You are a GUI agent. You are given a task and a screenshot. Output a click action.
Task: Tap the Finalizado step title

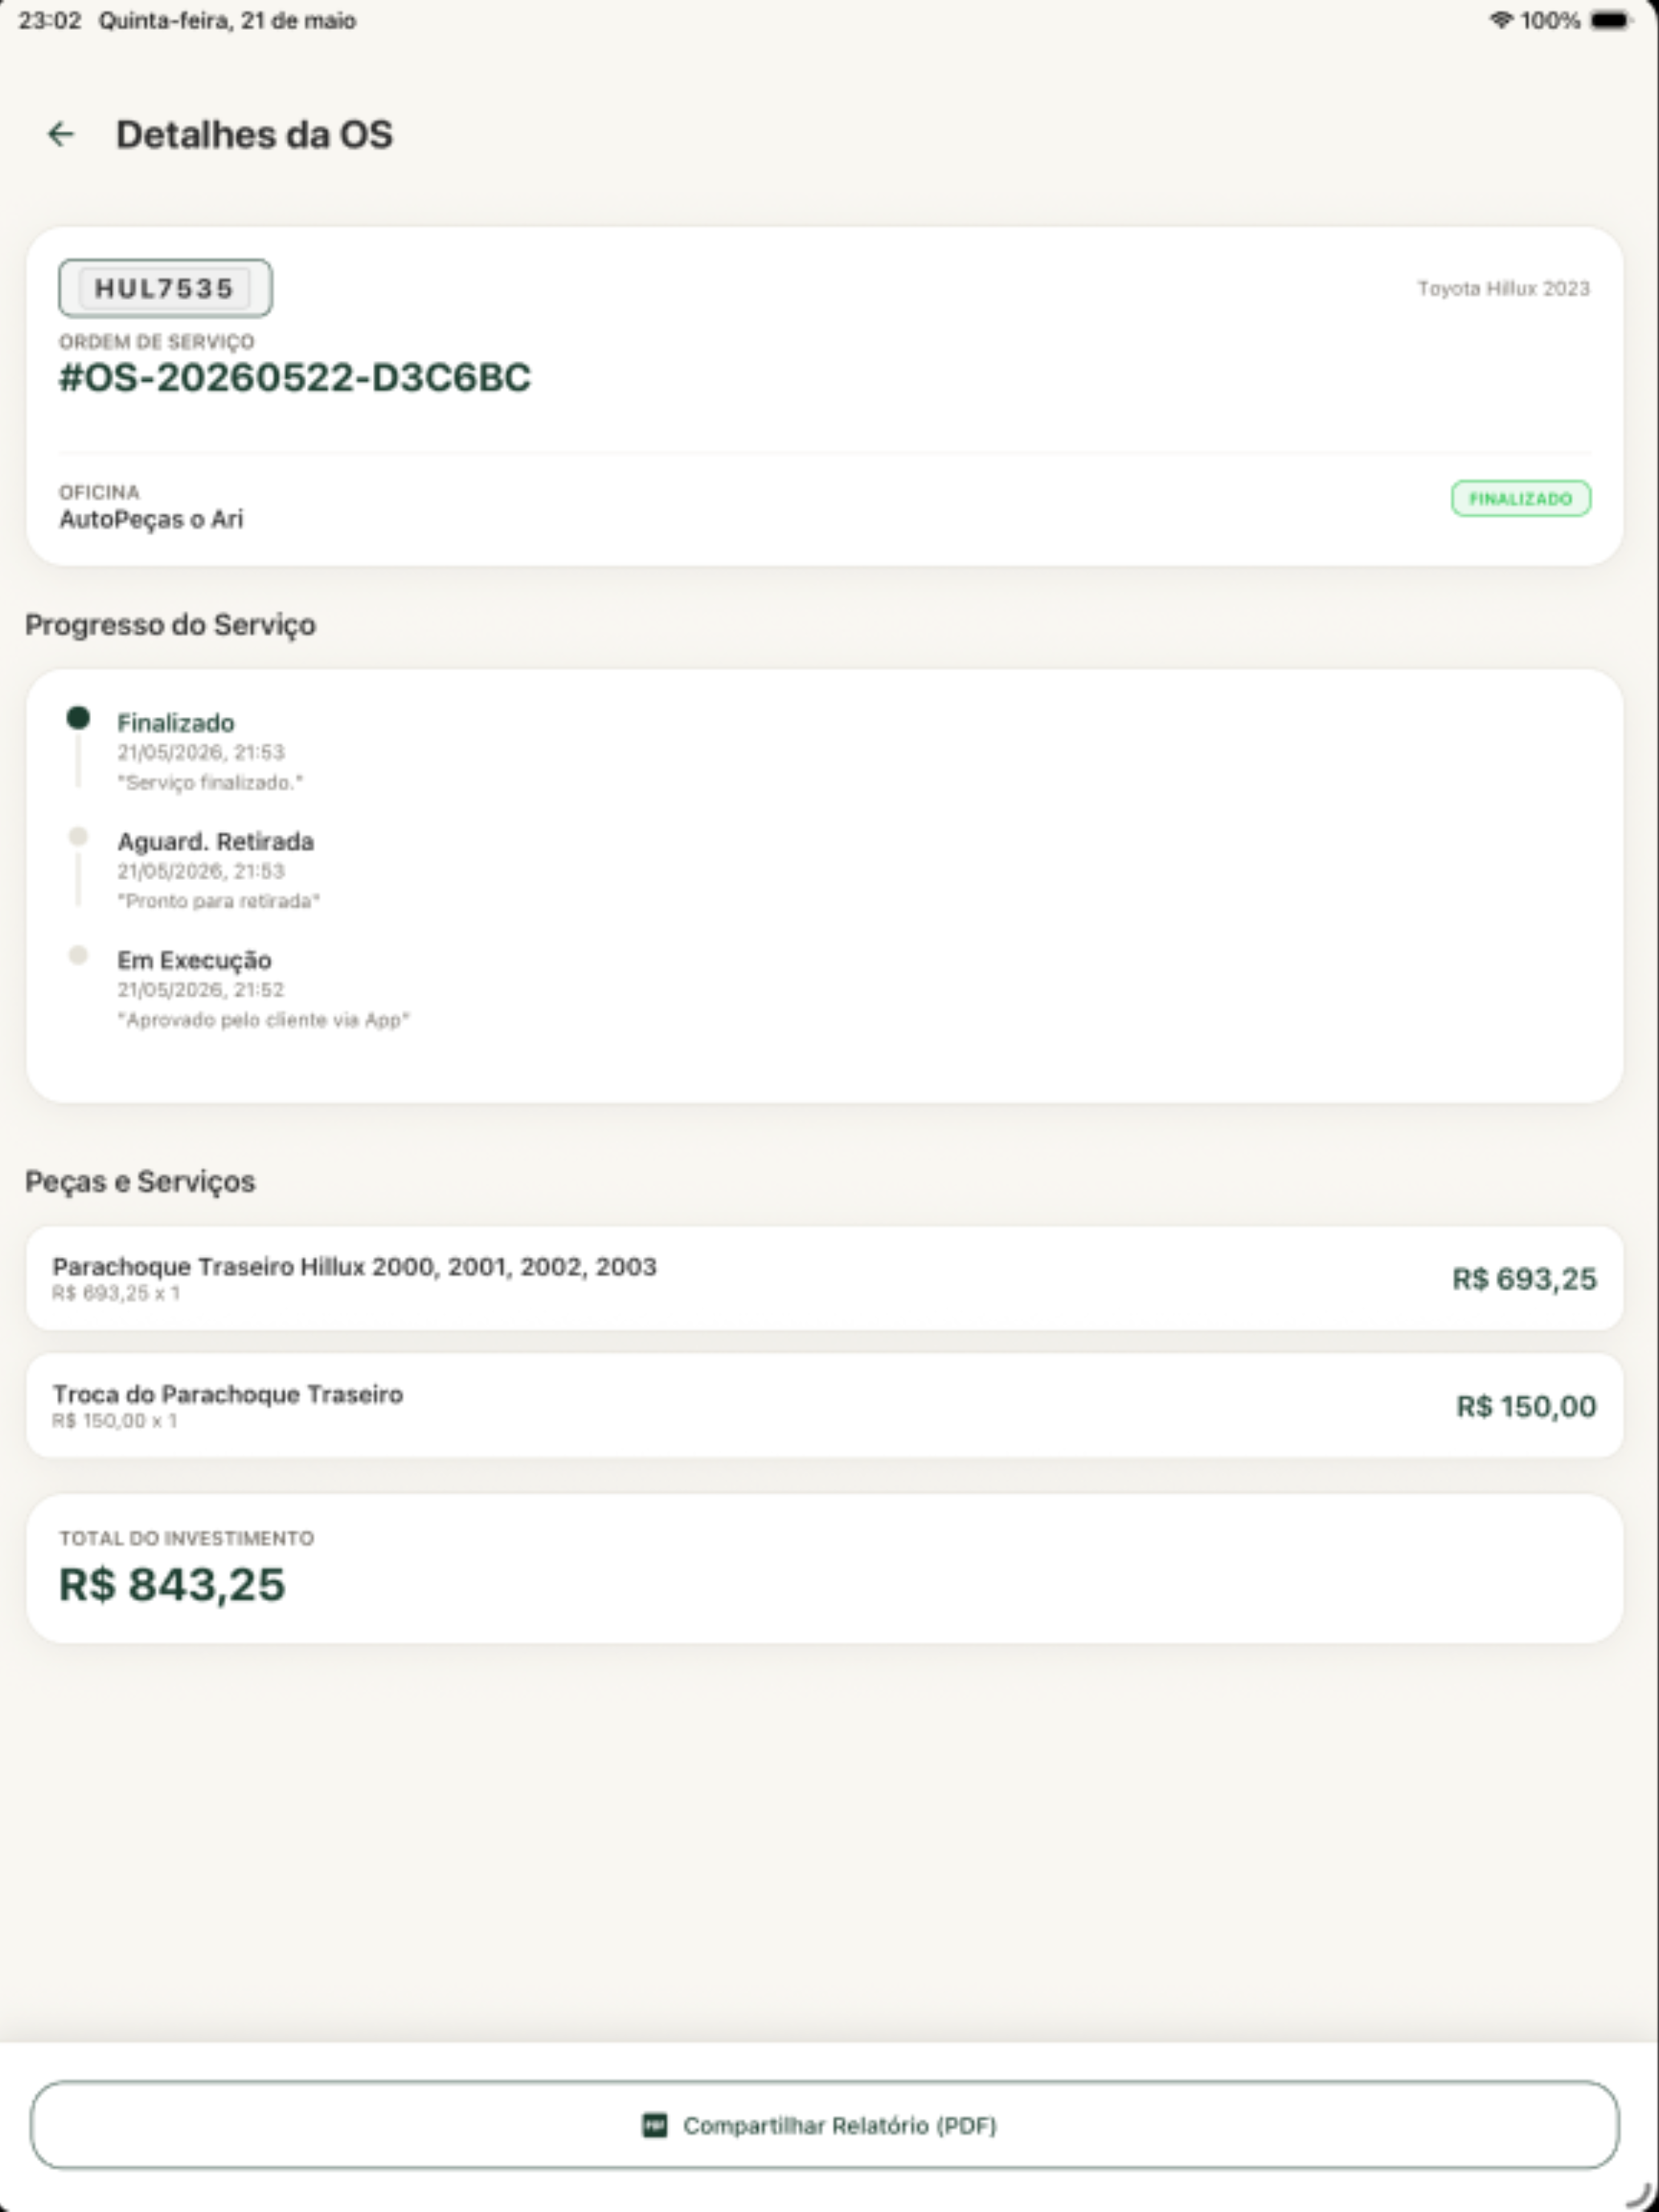coord(176,723)
